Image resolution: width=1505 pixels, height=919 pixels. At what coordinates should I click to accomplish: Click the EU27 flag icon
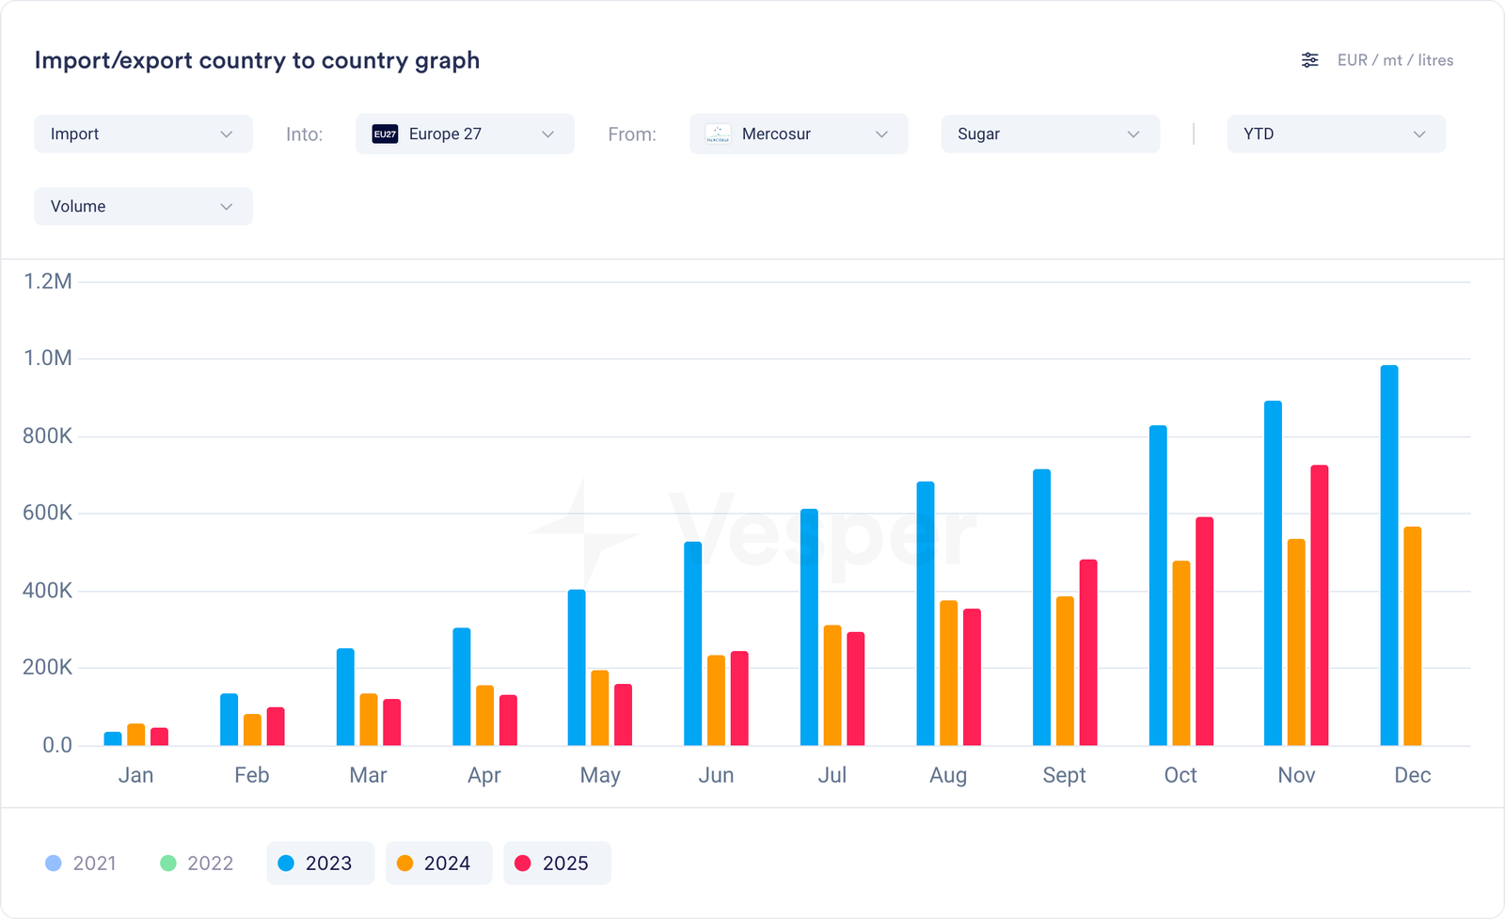click(385, 134)
